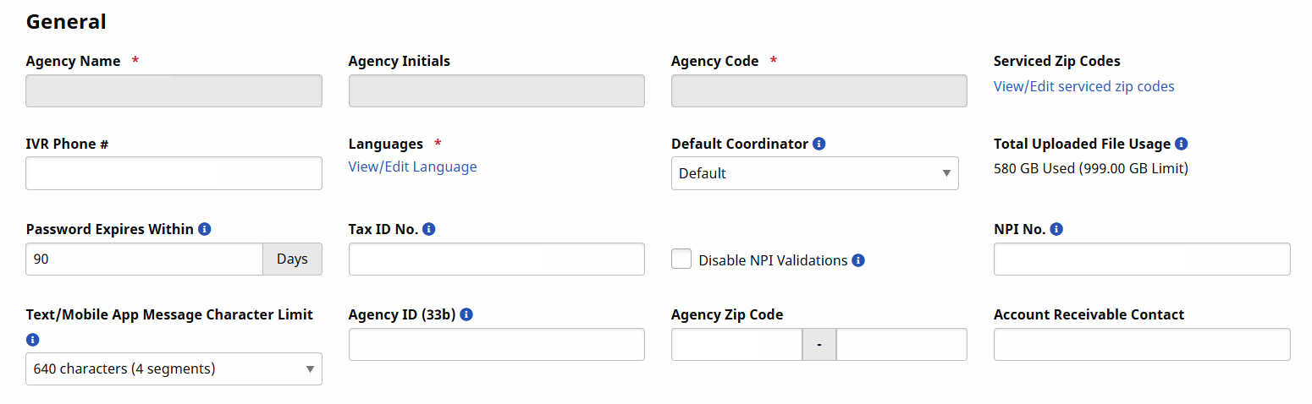This screenshot has width=1312, height=404.
Task: Click info icon next to NPI No.
Action: [1056, 229]
